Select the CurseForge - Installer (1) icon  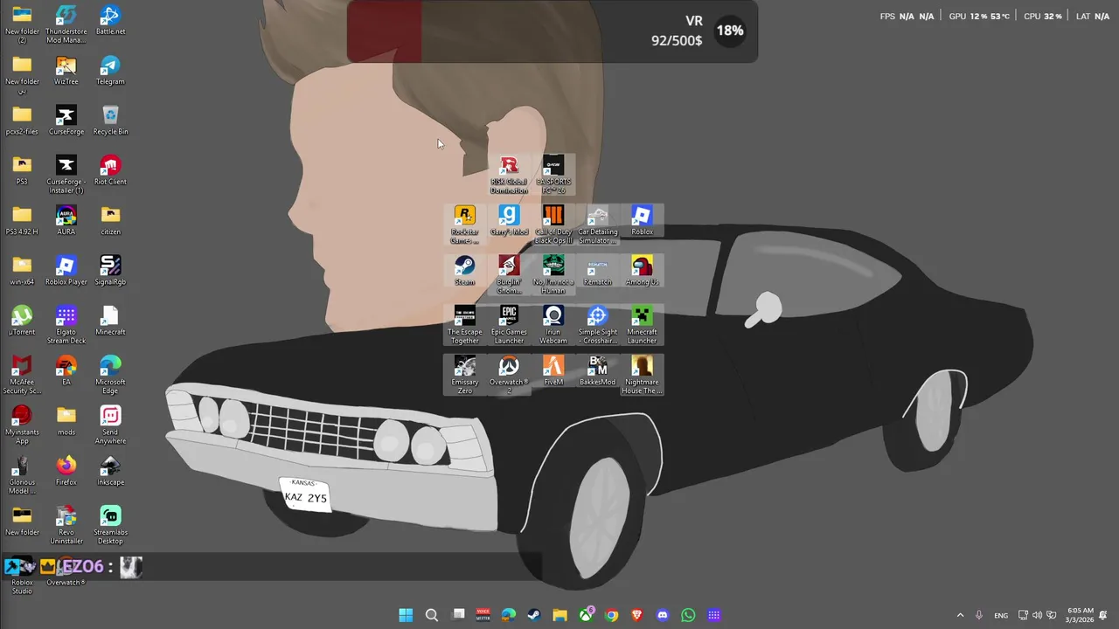coord(66,176)
